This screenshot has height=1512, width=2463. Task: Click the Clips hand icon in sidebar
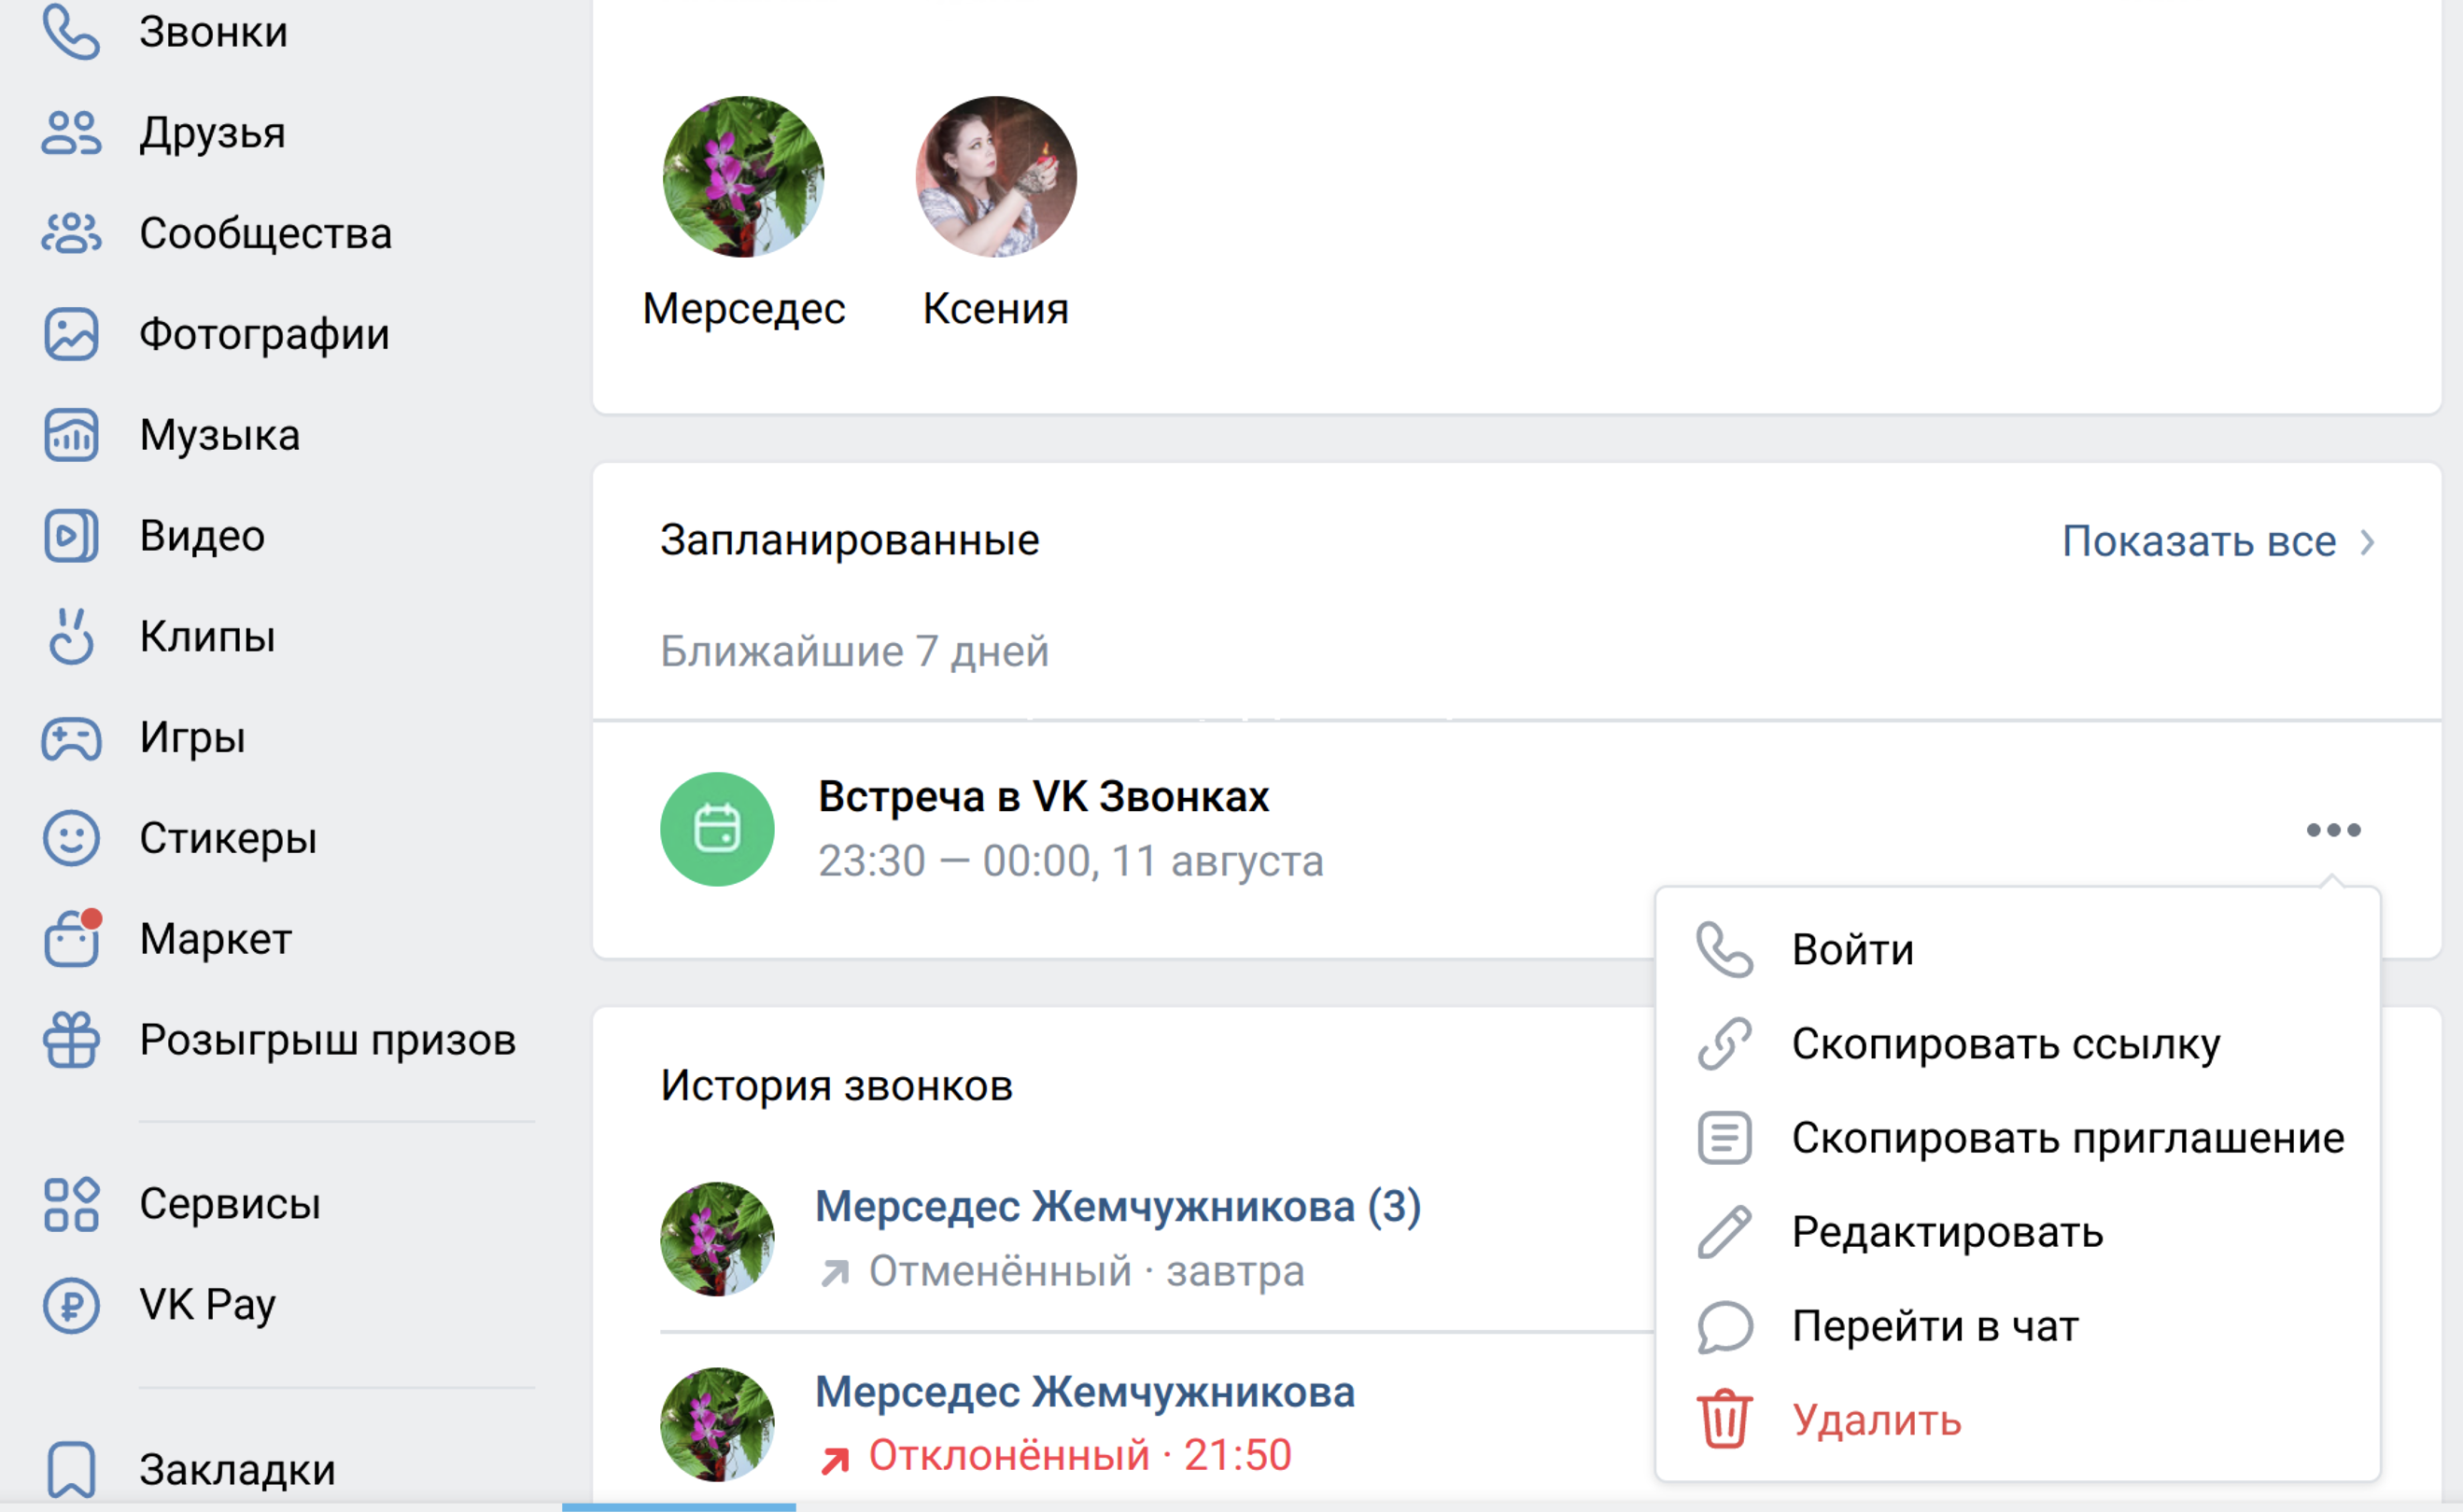71,636
